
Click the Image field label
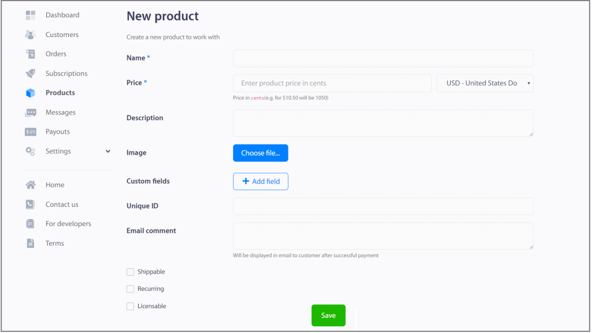click(136, 153)
